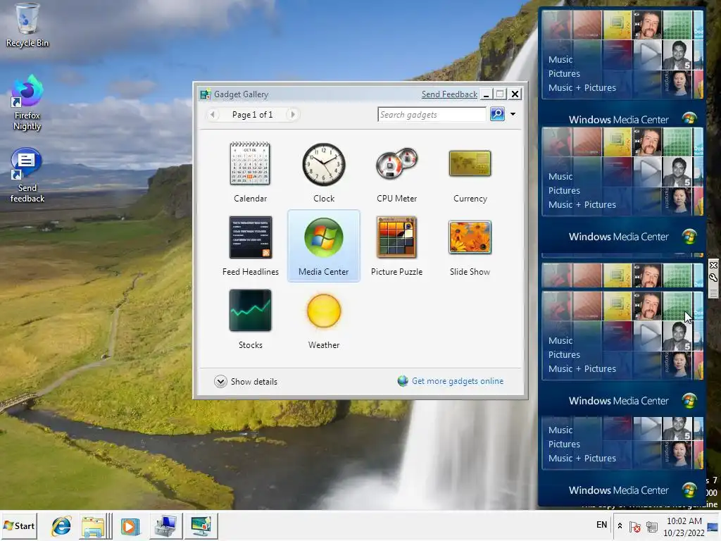Open the clock showing 10:02 AM

(684, 527)
